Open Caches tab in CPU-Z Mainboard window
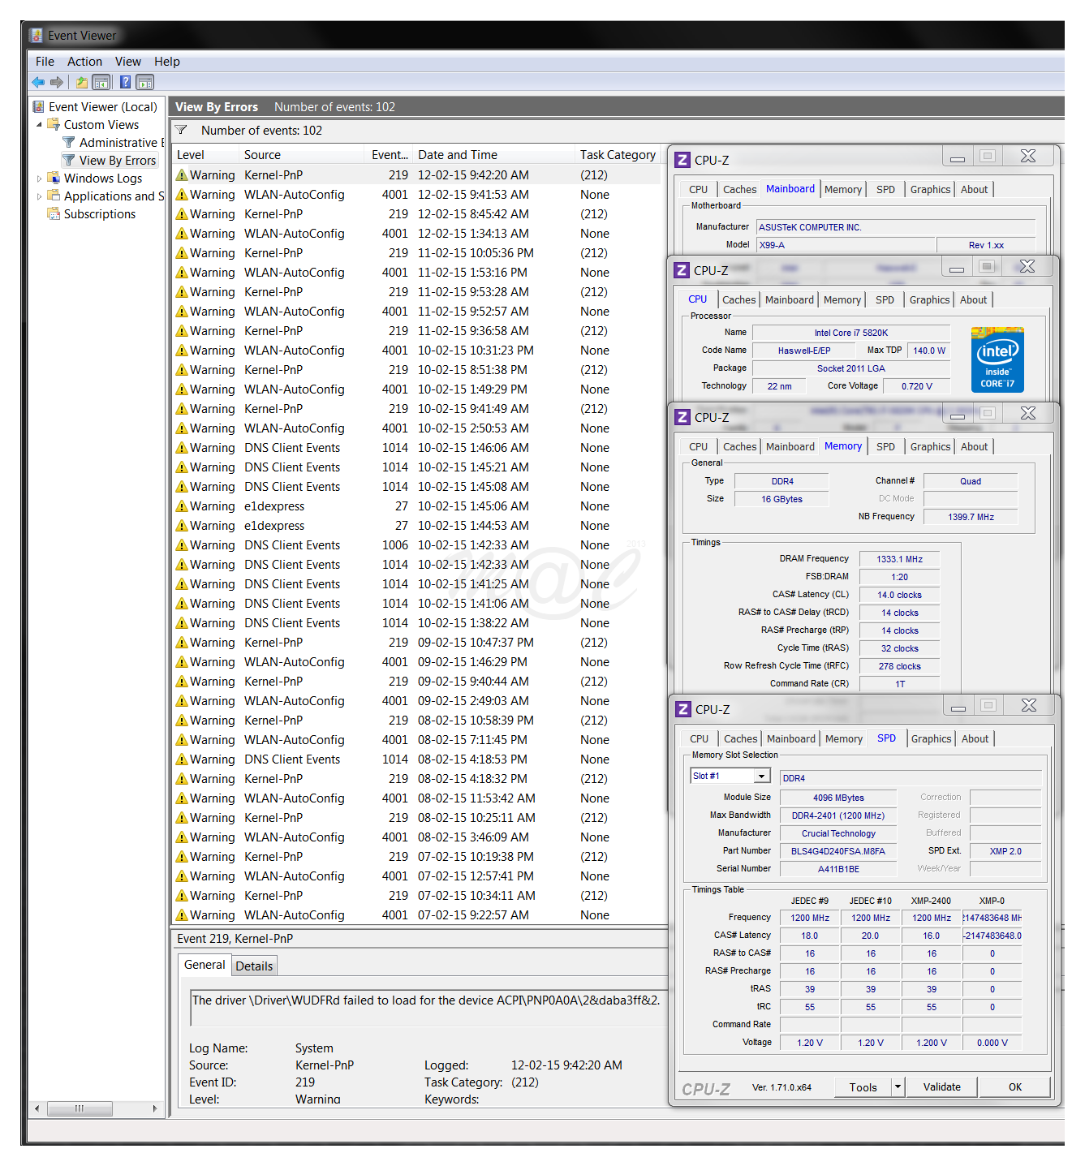This screenshot has width=1085, height=1166. click(x=739, y=189)
